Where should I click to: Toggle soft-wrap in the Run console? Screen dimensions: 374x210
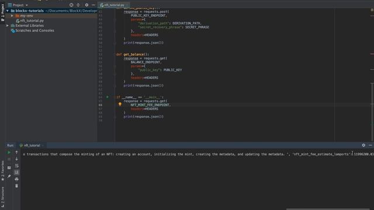[16, 166]
